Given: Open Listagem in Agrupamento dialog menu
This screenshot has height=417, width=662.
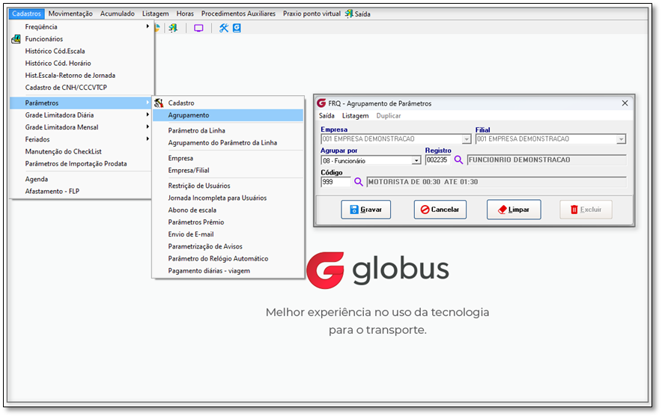Looking at the screenshot, I should pos(355,115).
